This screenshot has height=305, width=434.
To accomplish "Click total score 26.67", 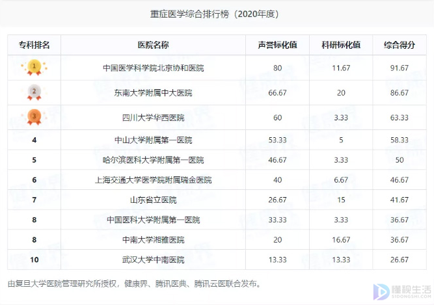I will point(400,259).
